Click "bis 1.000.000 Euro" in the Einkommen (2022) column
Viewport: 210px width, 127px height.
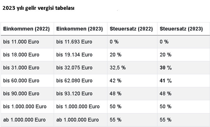25,107
